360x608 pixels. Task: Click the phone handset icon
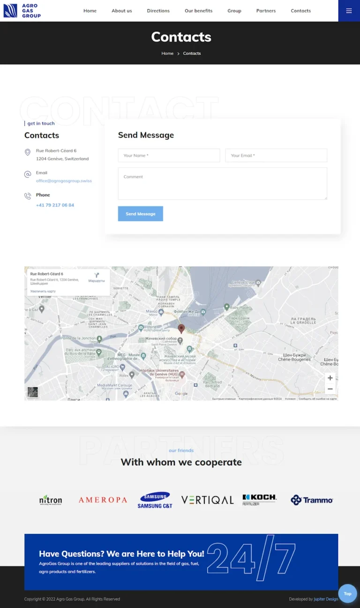tap(28, 196)
